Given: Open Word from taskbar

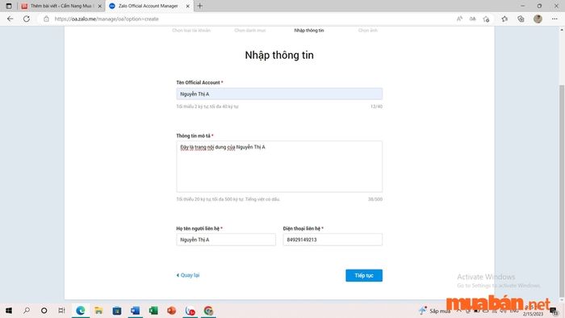Looking at the screenshot, I should (x=135, y=311).
